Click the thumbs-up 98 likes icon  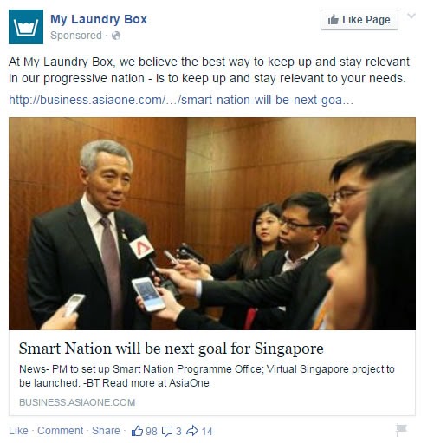click(137, 431)
